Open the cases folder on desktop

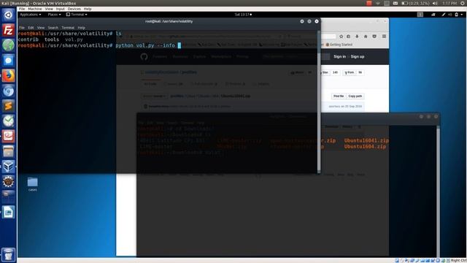pyautogui.click(x=32, y=184)
